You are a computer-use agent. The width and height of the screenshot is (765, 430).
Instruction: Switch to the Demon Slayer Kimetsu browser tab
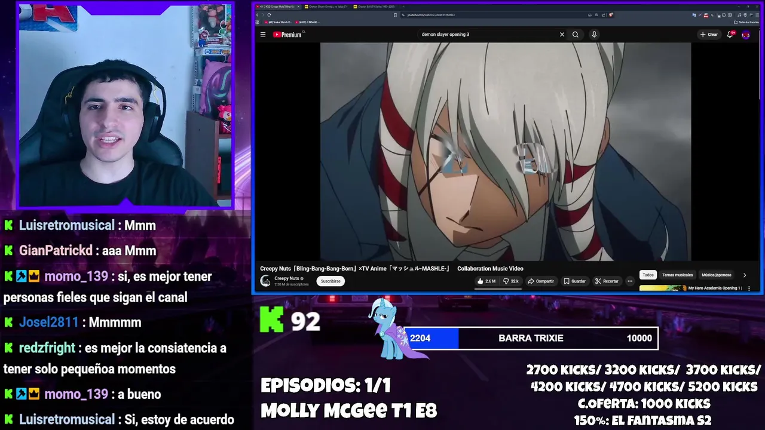tap(326, 7)
